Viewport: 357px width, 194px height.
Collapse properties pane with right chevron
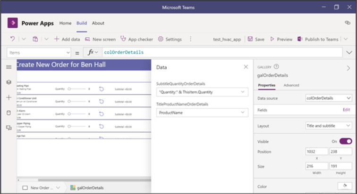click(348, 68)
